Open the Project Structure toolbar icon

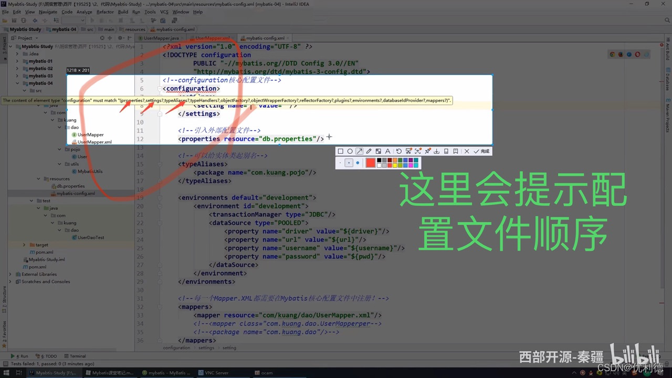163,21
